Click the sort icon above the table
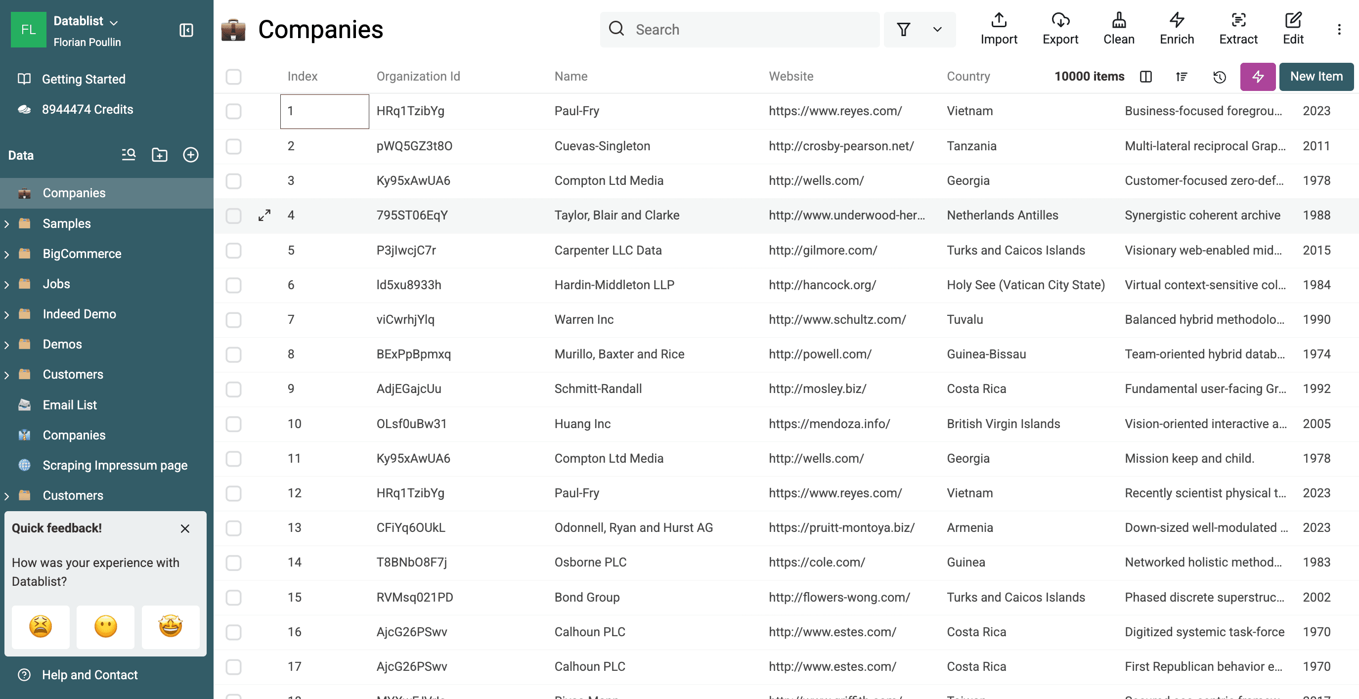This screenshot has width=1359, height=699. [1181, 77]
